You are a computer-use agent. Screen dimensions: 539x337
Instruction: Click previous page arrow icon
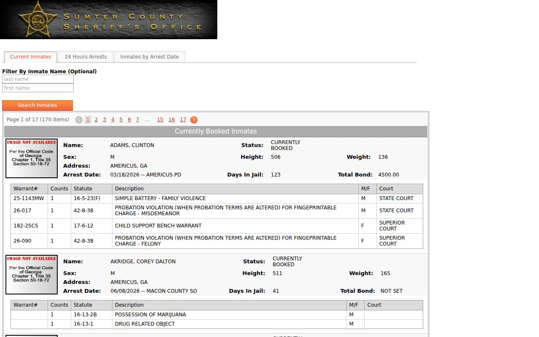coord(79,120)
